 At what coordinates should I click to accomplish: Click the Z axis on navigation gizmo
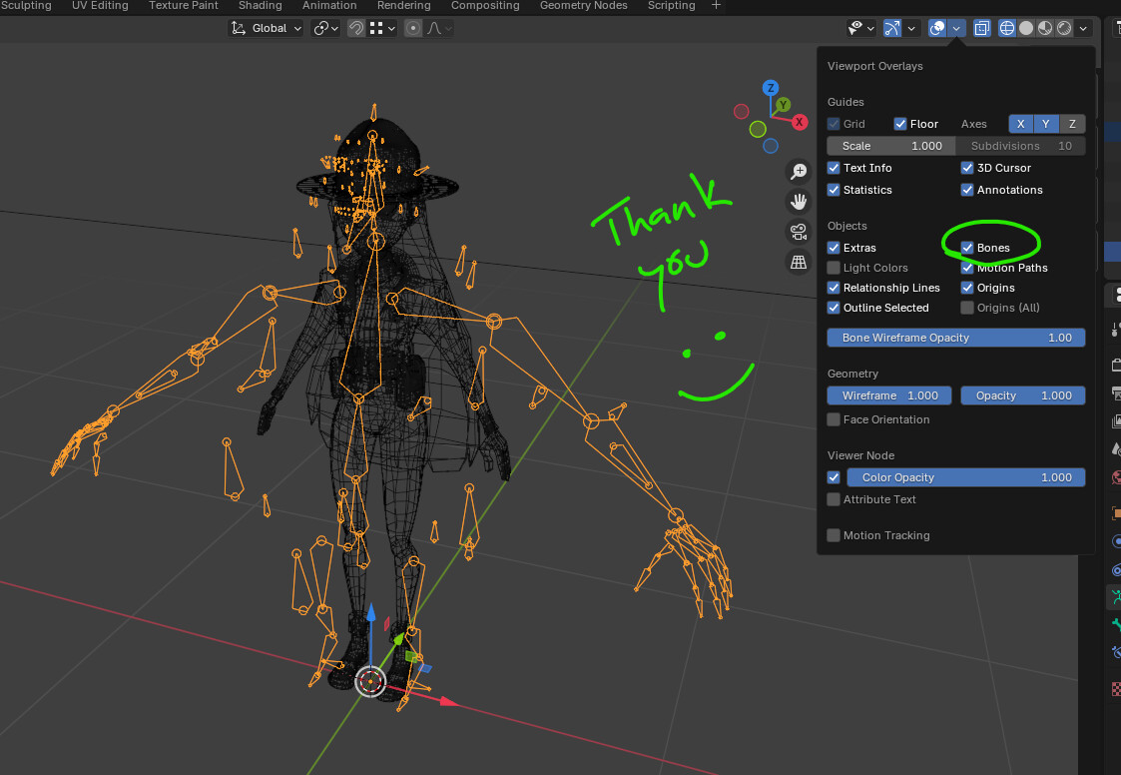770,88
